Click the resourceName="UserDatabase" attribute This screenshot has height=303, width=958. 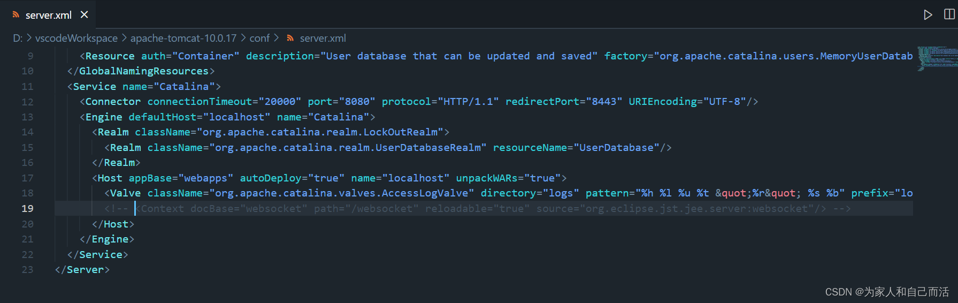[577, 148]
